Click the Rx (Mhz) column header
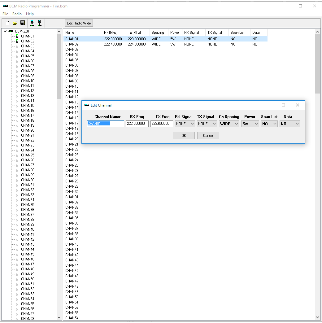322x323 pixels. pyautogui.click(x=114, y=33)
